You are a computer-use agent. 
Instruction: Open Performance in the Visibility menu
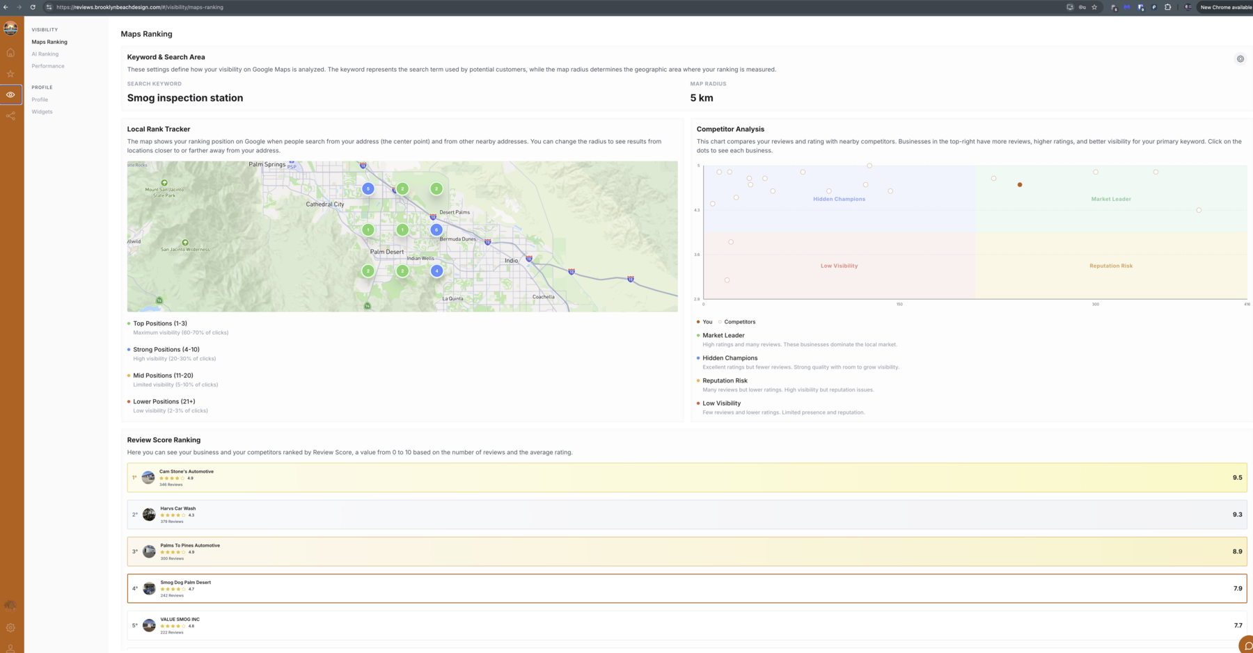(x=48, y=66)
